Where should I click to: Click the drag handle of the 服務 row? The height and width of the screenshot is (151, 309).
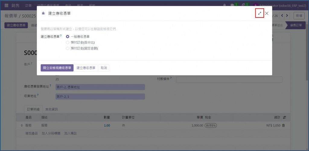(22, 125)
